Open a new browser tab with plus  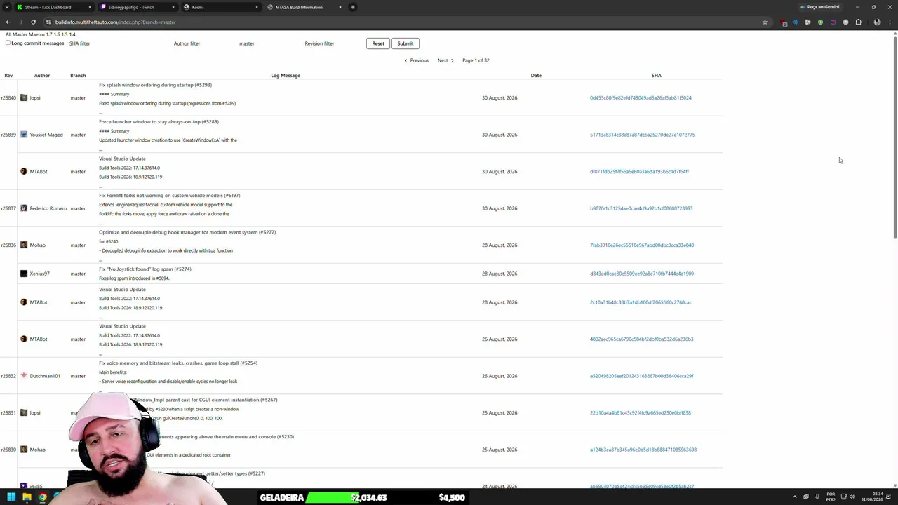(x=353, y=7)
